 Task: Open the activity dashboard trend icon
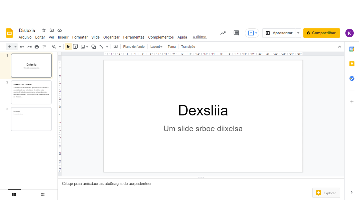point(223,33)
